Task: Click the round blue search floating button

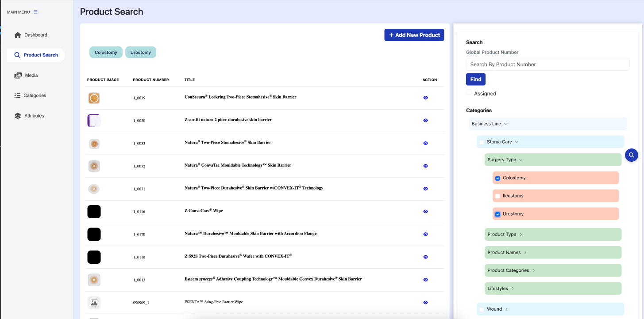Action: (x=632, y=155)
